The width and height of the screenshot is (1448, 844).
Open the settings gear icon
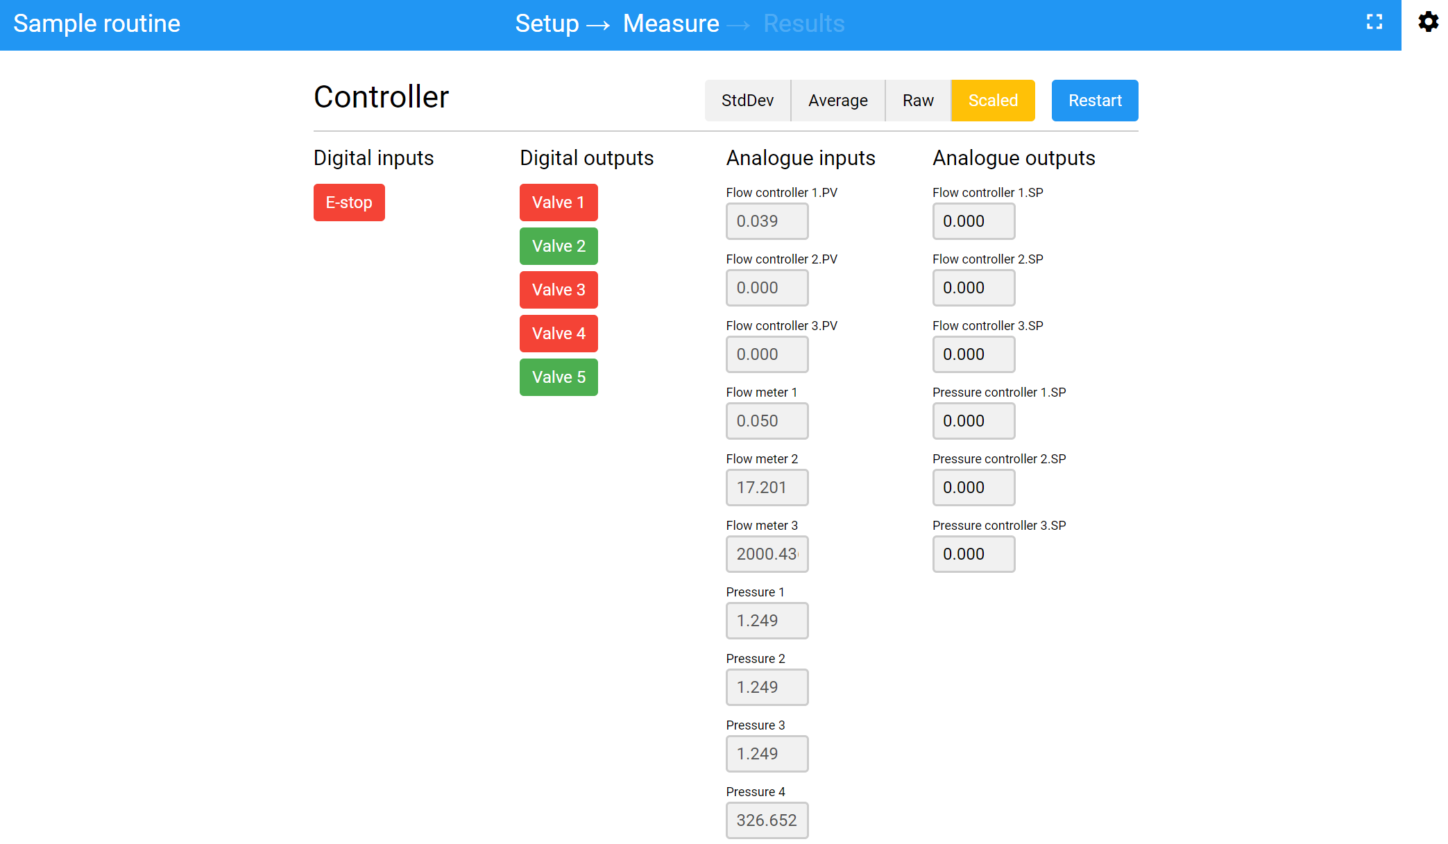(x=1428, y=22)
